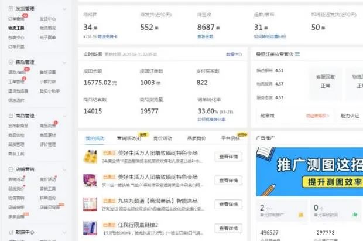This screenshot has width=363, height=241.
Task: Click 查看详情 for the first 美好生活万人团 activity
Action: pyautogui.click(x=228, y=157)
